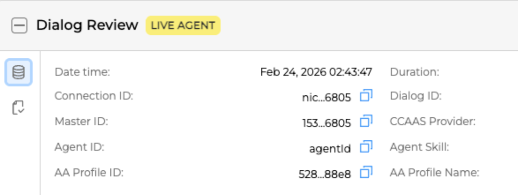Open the document checklist sidebar tab
Screen dimensions: 518x195
tap(19, 107)
